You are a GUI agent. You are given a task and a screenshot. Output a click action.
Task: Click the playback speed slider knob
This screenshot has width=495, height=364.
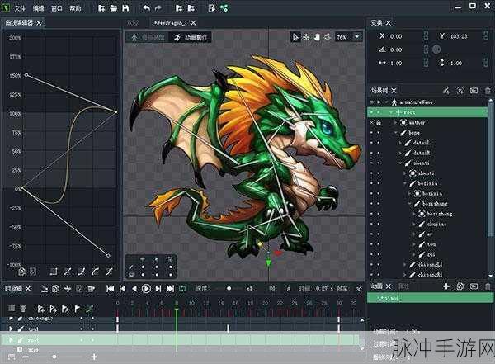point(229,288)
